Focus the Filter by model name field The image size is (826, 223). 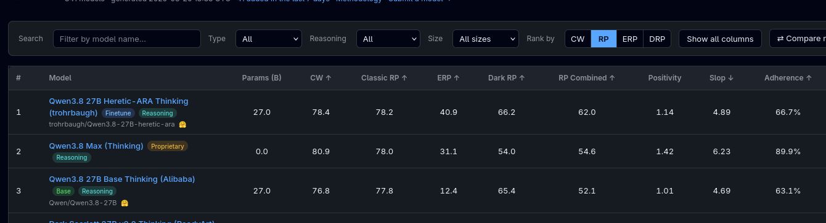point(127,39)
